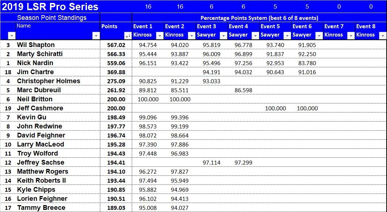Open the rank number column filter dropdown
Viewport: 387px width, 212px height.
point(12,35)
